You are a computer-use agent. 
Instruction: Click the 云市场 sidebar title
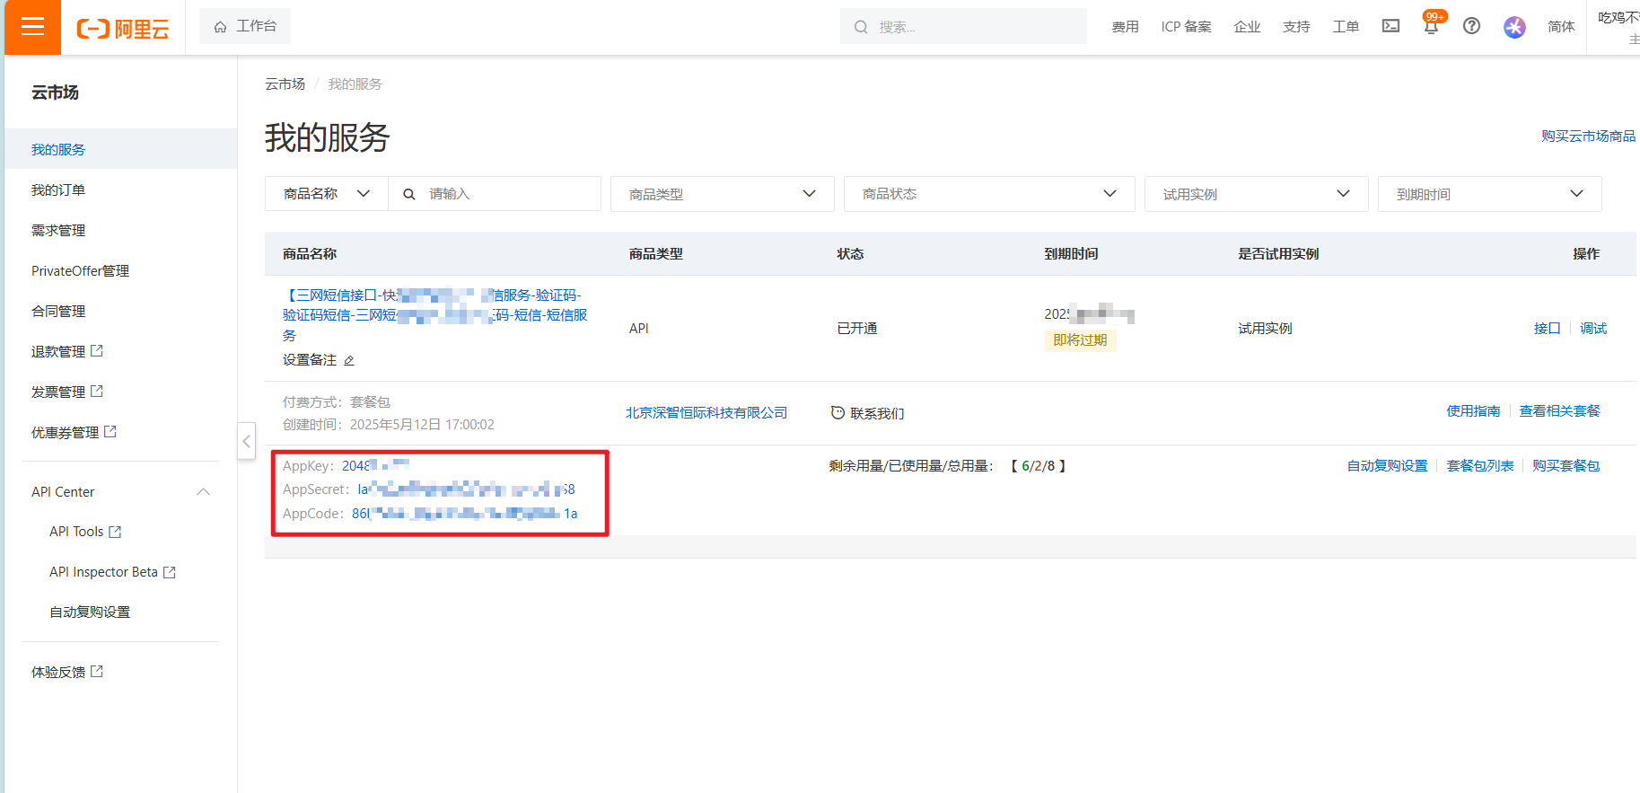[55, 93]
